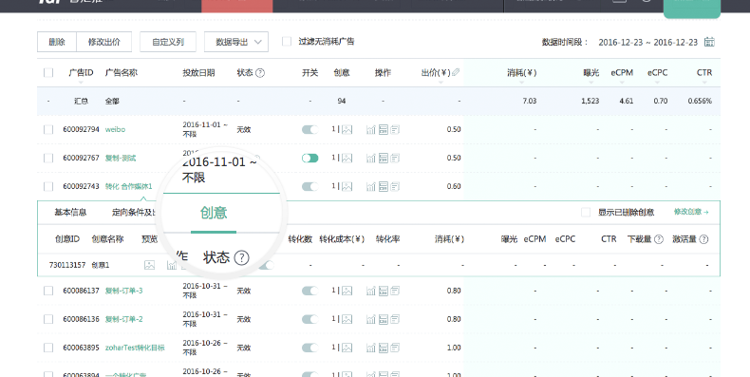Open the chart icon in zoharTest转化目标 row
The height and width of the screenshot is (377, 750).
[370, 348]
